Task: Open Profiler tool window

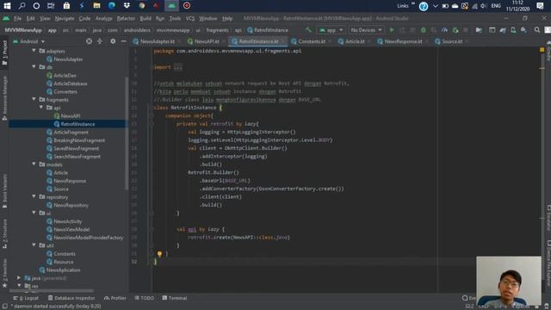Action: click(115, 298)
